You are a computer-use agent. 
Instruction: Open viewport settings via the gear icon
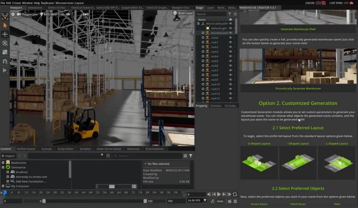tap(13, 14)
